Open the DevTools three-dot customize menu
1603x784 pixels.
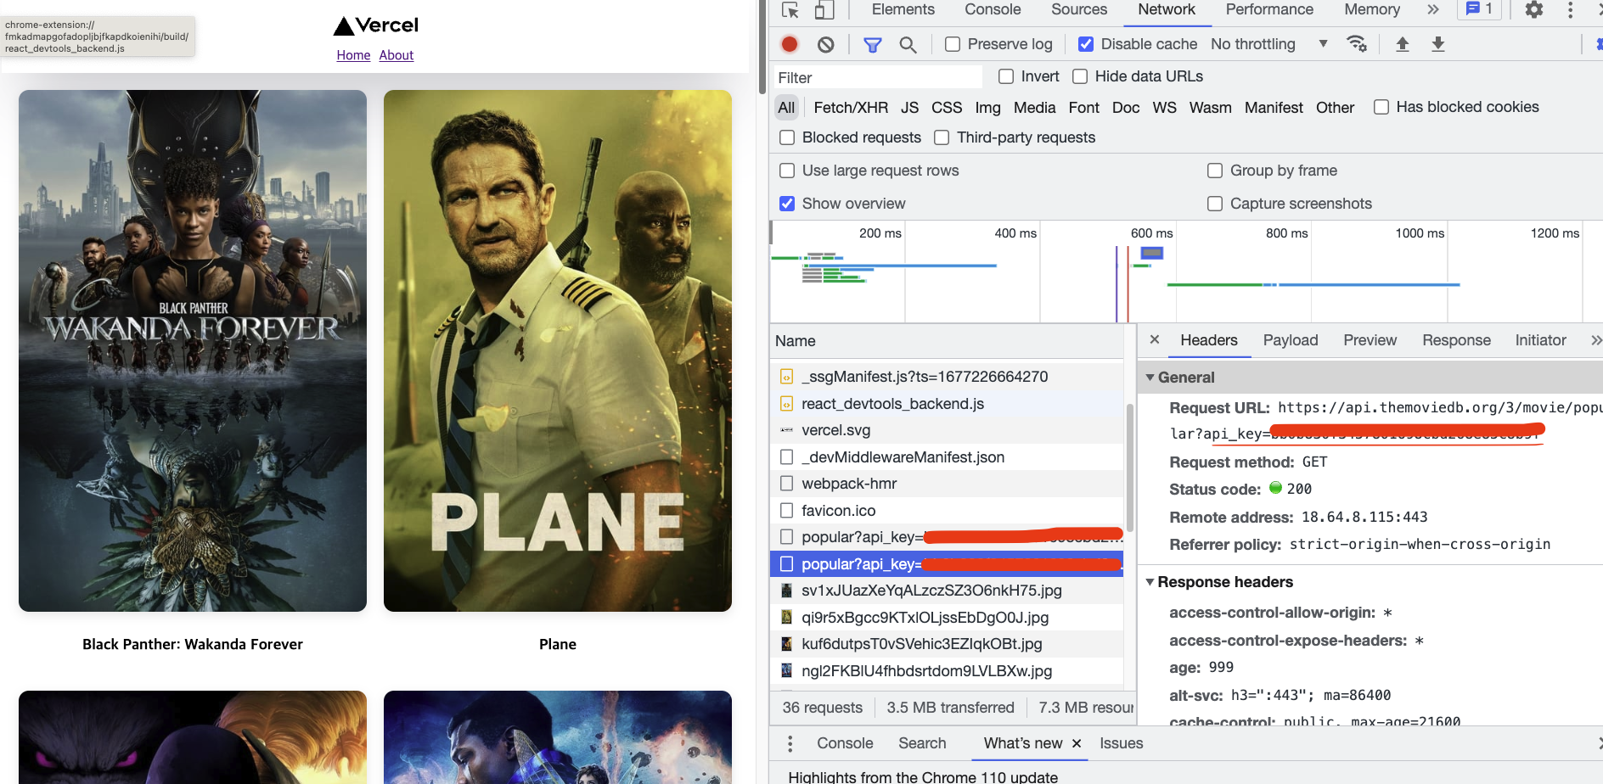1570,10
